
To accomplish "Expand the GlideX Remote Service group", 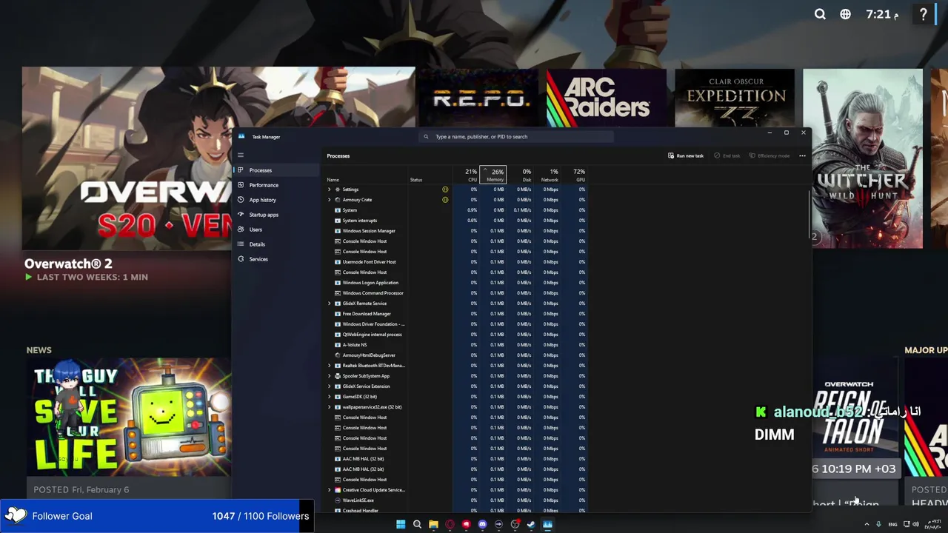I will (330, 304).
